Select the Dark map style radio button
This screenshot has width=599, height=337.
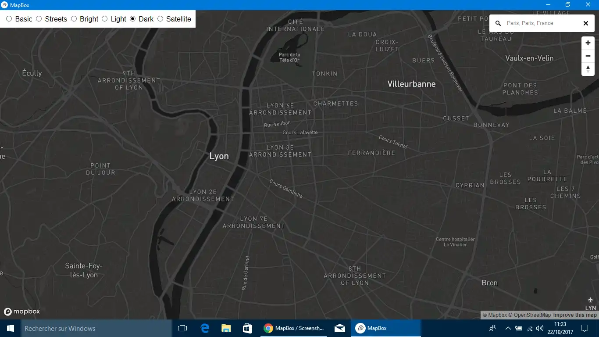[x=133, y=19]
